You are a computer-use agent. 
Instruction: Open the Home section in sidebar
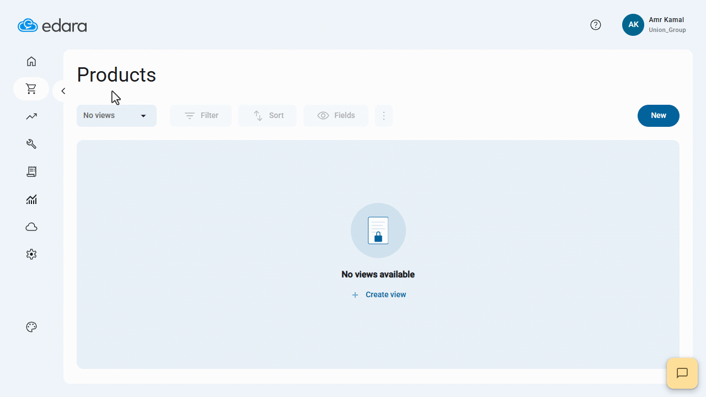click(x=31, y=61)
